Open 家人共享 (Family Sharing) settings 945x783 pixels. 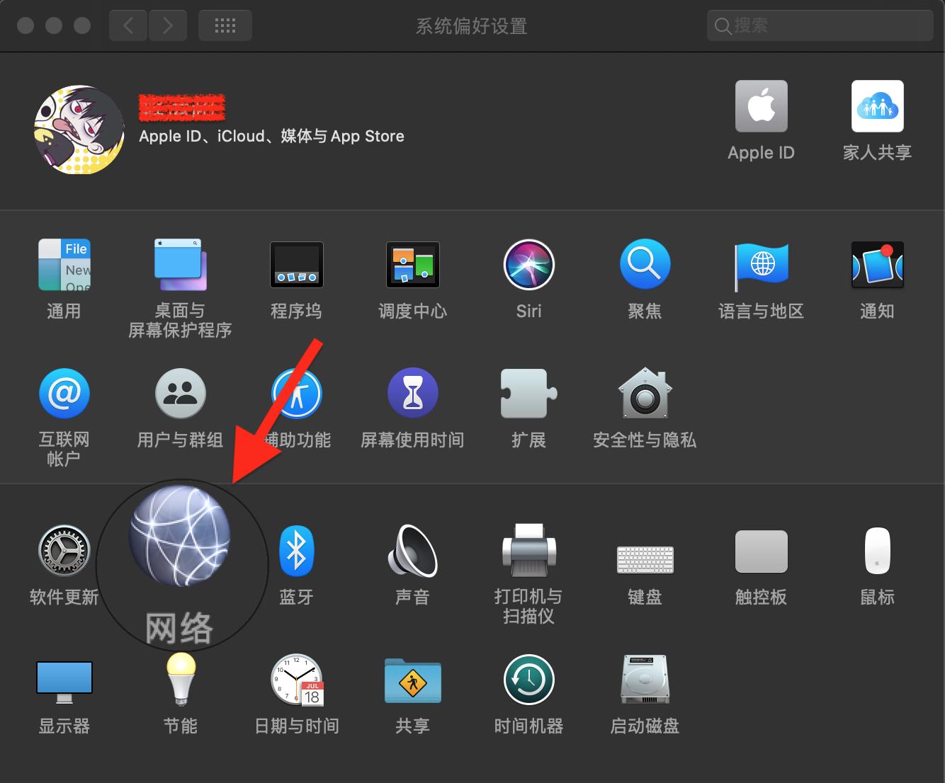tap(877, 106)
